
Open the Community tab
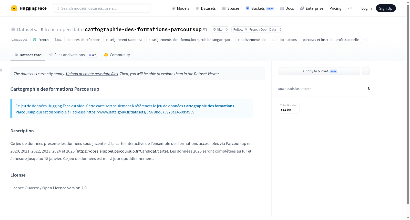[117, 55]
